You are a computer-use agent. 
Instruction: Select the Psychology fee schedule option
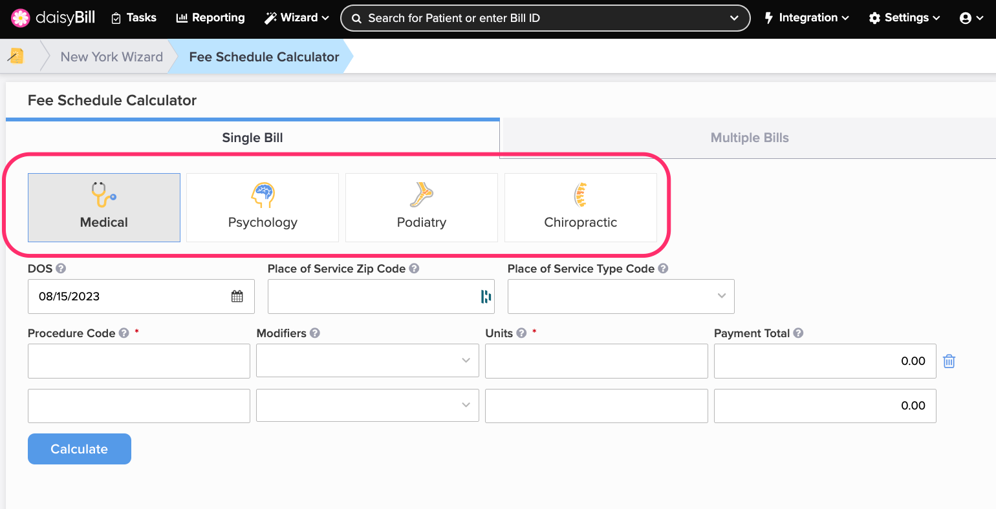coord(263,207)
